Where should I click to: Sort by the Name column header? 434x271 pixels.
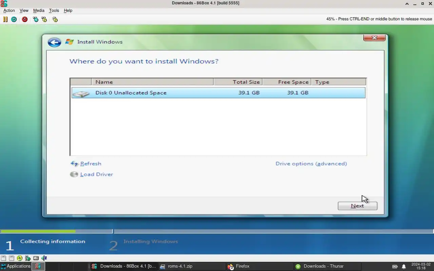(x=152, y=82)
